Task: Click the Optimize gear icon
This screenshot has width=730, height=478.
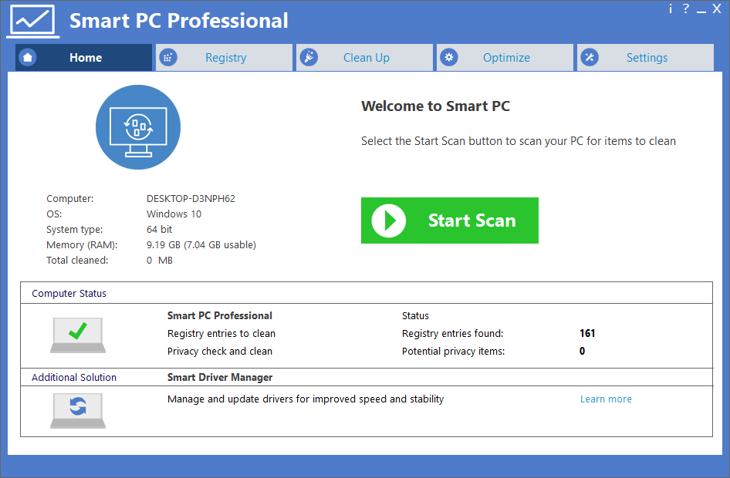Action: click(x=449, y=57)
